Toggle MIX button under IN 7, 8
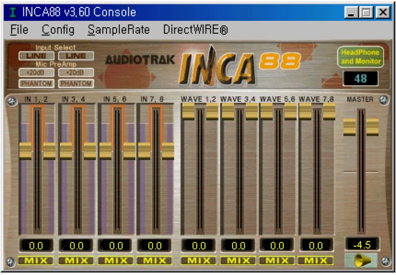This screenshot has height=275, width=396. pos(154,261)
